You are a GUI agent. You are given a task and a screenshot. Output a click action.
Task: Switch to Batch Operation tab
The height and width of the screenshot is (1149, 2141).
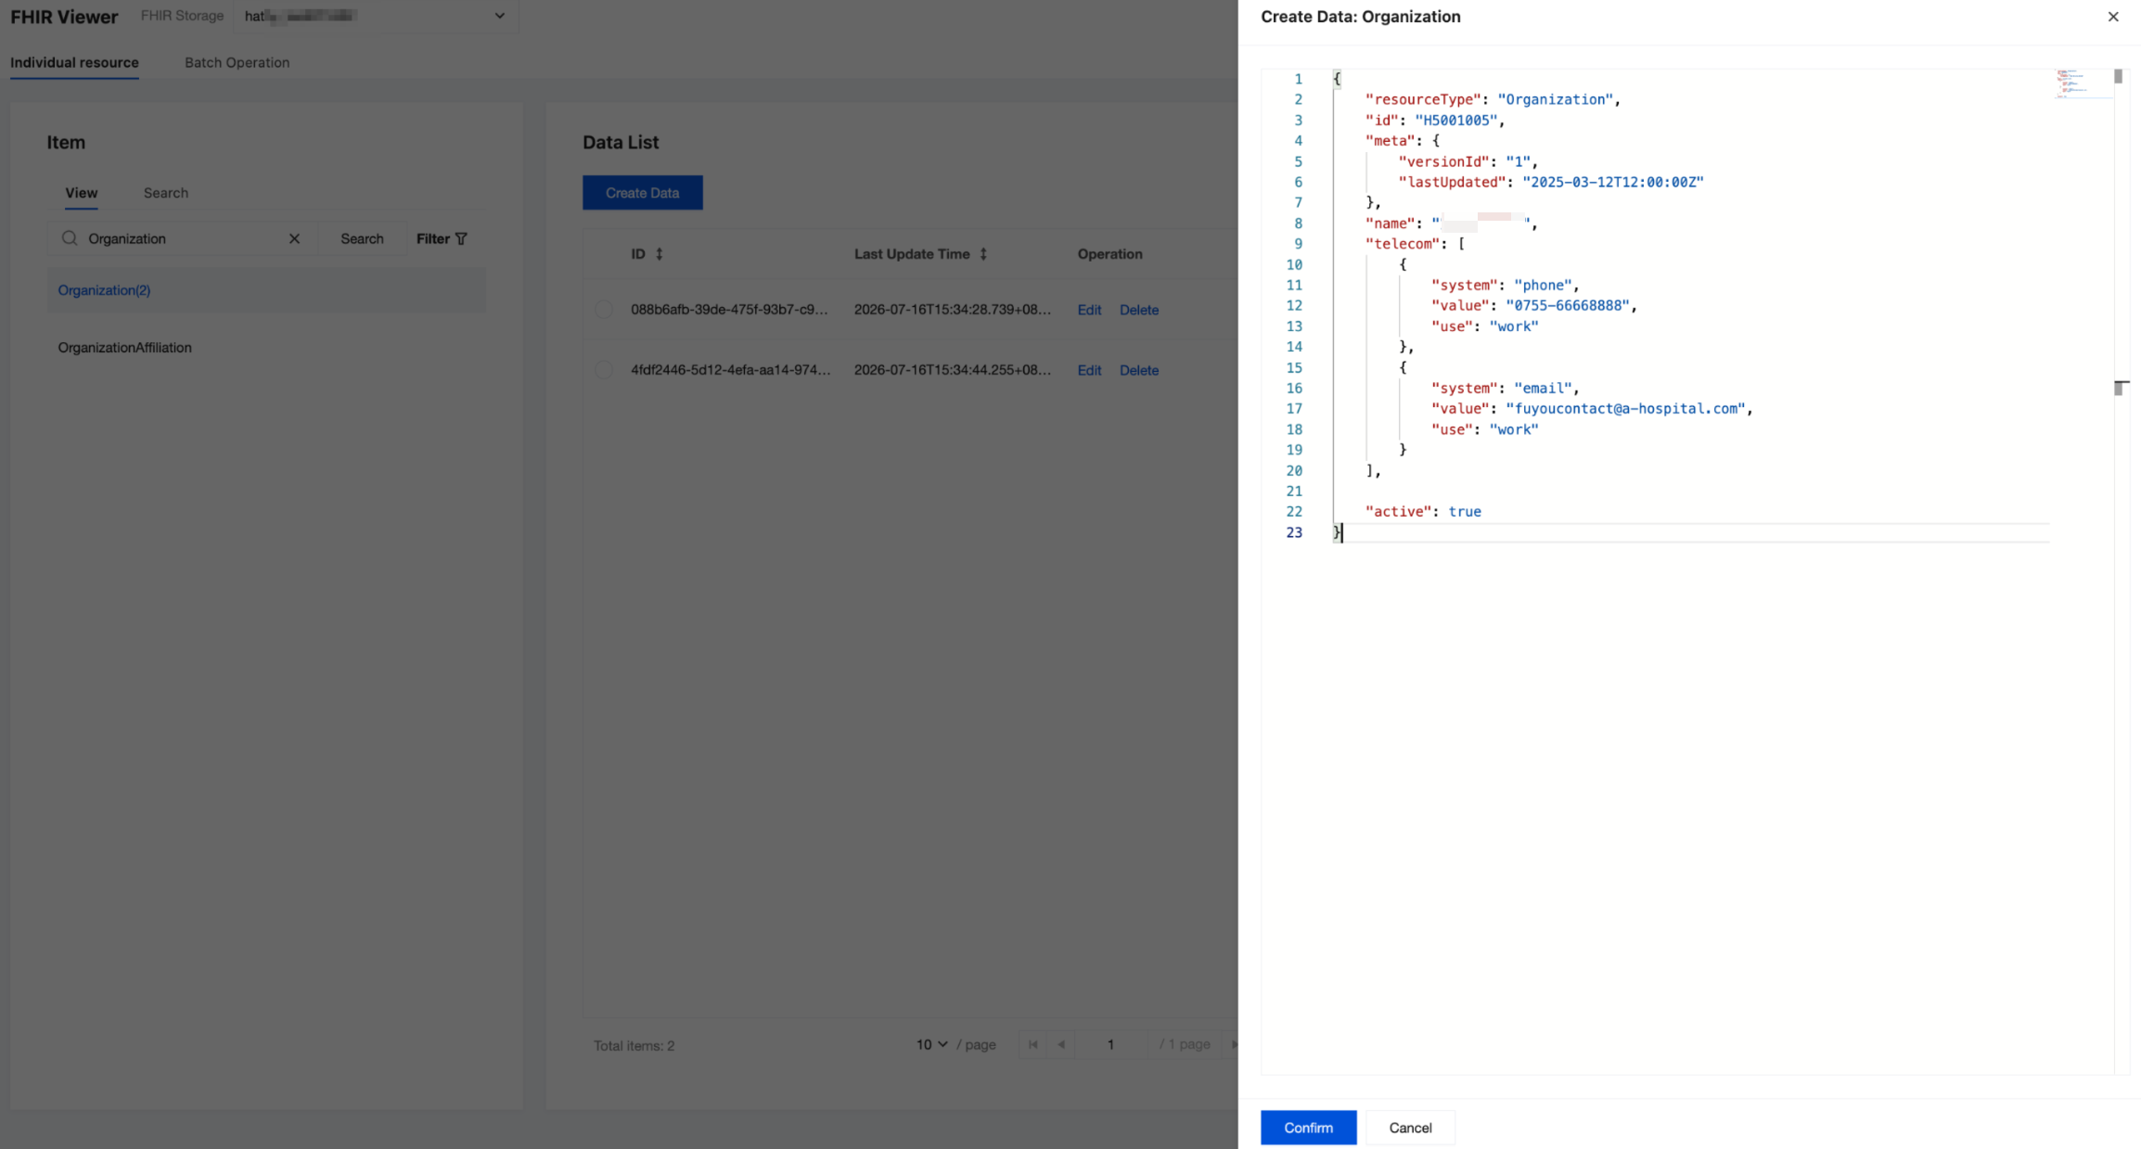[x=237, y=62]
